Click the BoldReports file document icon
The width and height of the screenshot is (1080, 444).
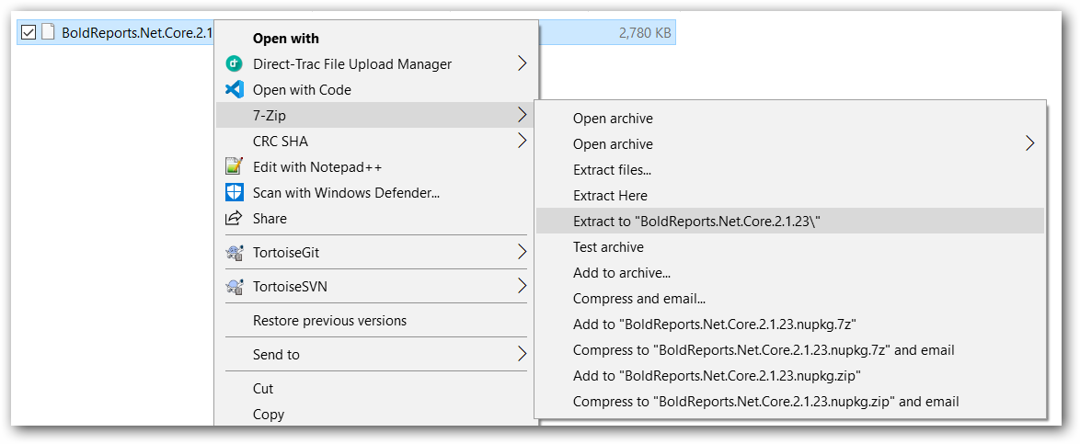click(x=48, y=32)
